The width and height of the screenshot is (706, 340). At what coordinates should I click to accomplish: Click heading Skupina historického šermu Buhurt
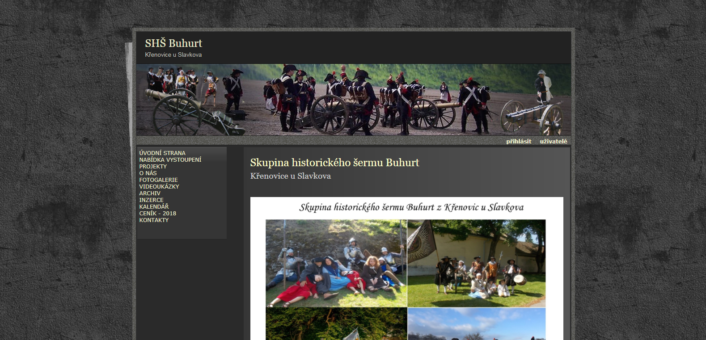(x=334, y=163)
